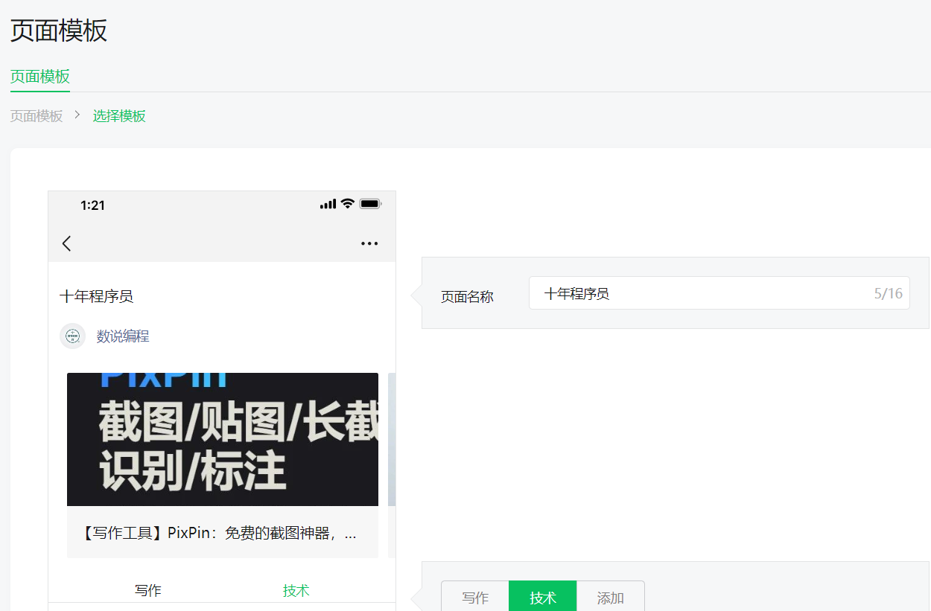Click the 选择模板 breadcrumb link
This screenshot has width=931, height=611.
119,116
